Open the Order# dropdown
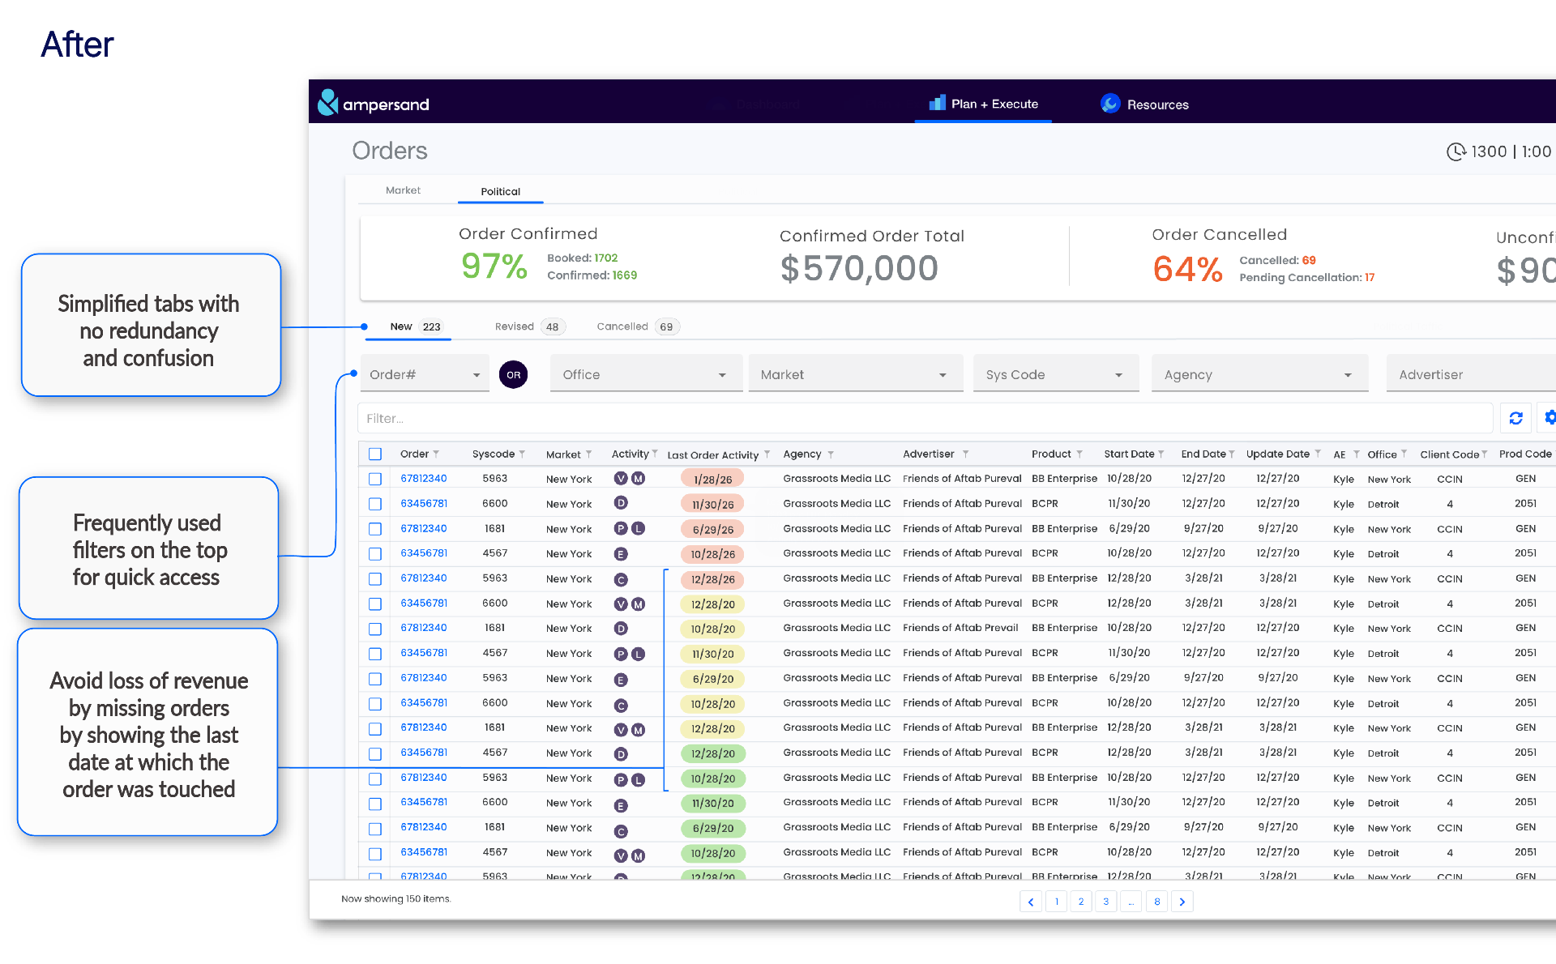The image size is (1556, 964). (x=425, y=374)
